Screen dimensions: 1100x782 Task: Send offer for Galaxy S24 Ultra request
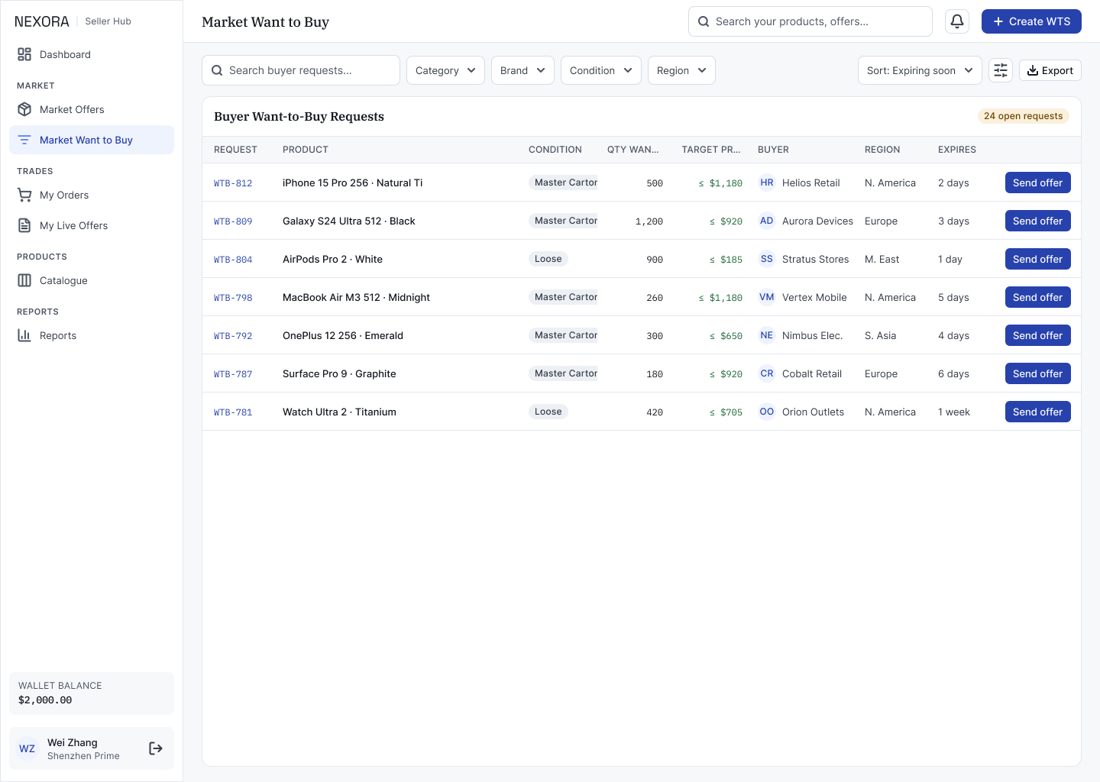coord(1037,221)
